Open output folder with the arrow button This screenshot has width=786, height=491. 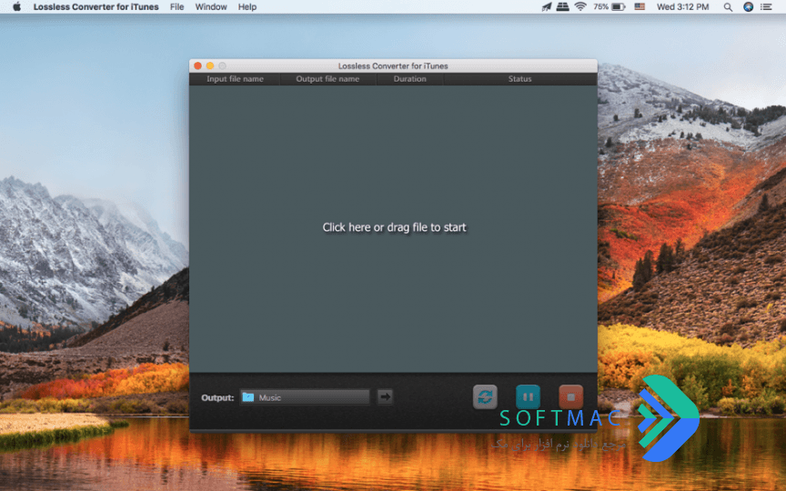point(385,396)
